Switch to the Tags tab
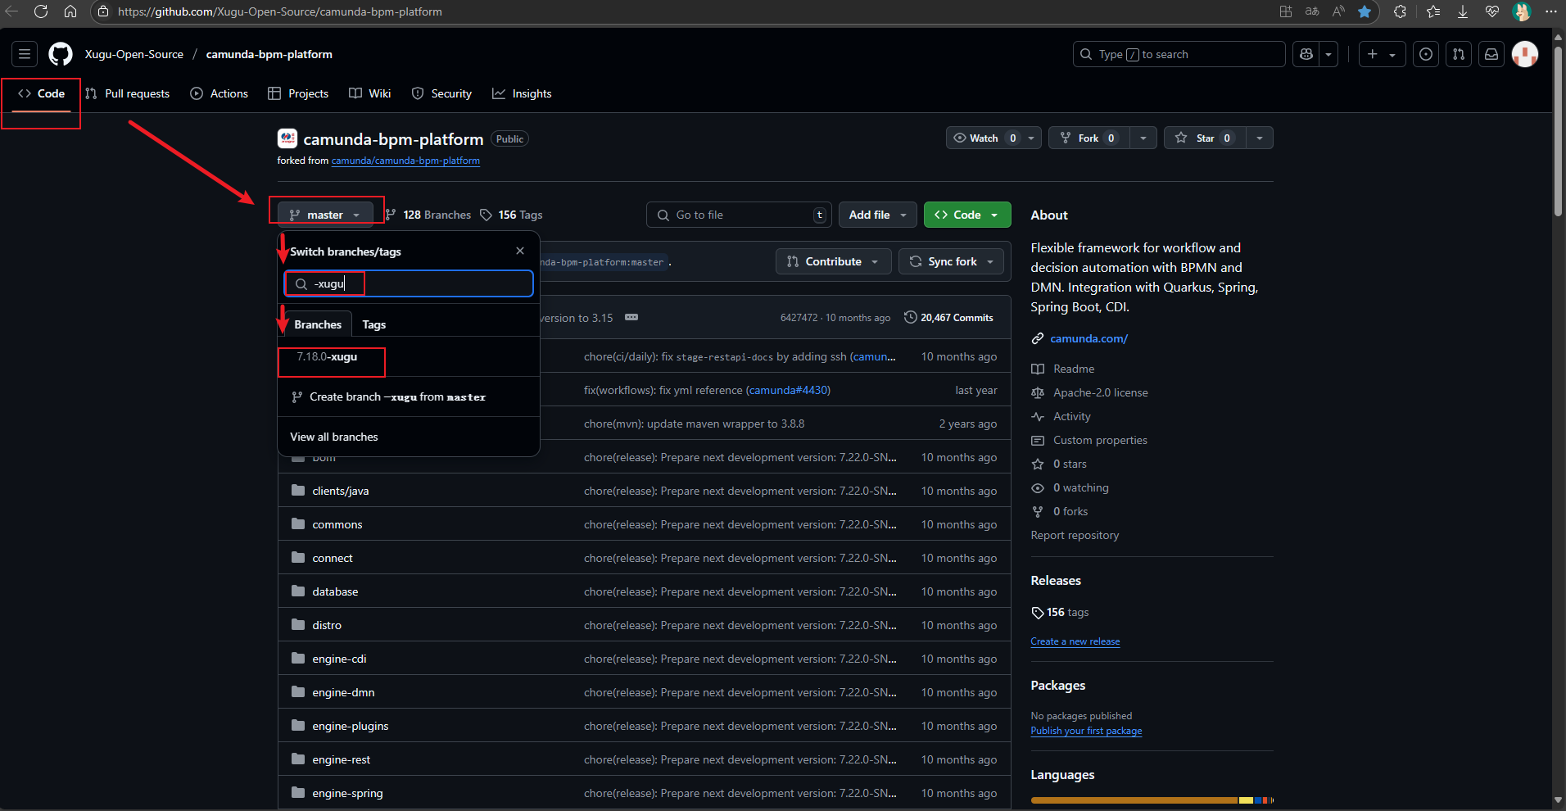The height and width of the screenshot is (811, 1566). tap(374, 324)
